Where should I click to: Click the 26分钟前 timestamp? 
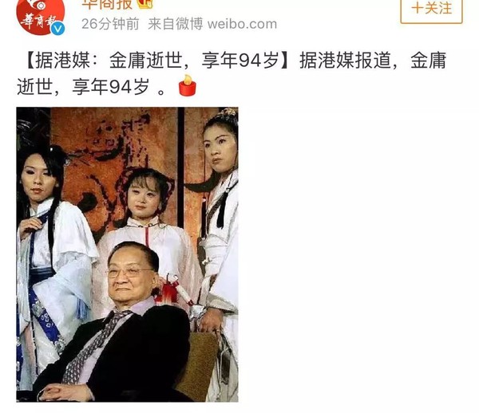coord(110,24)
